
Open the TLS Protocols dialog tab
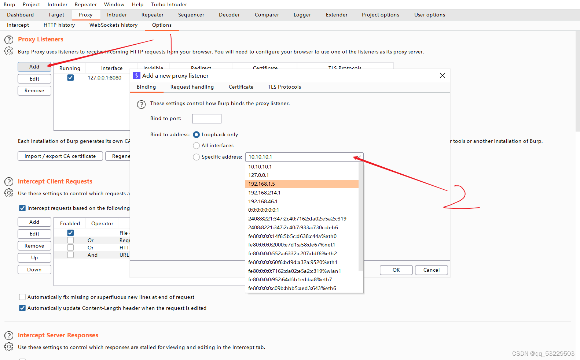(x=285, y=87)
